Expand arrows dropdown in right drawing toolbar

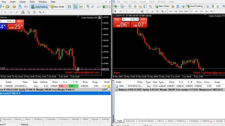165,12
